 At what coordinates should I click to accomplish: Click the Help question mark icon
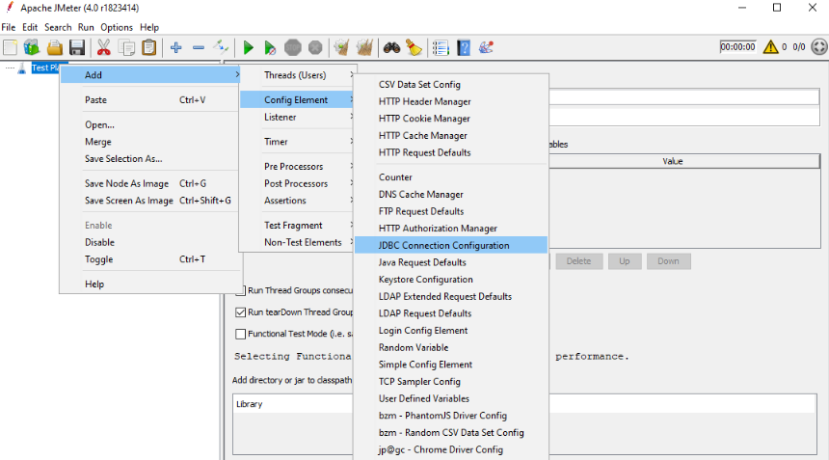point(464,47)
